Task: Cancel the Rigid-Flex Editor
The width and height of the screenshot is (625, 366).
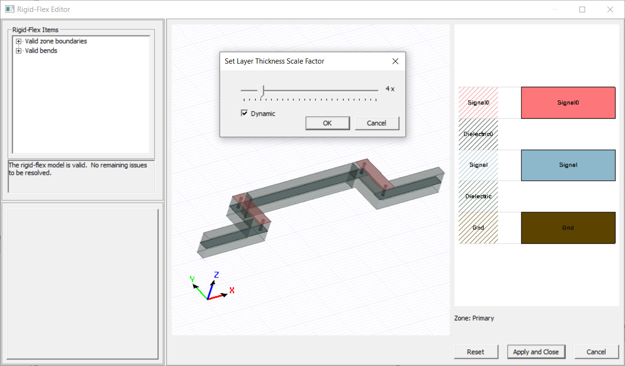Action: [596, 352]
